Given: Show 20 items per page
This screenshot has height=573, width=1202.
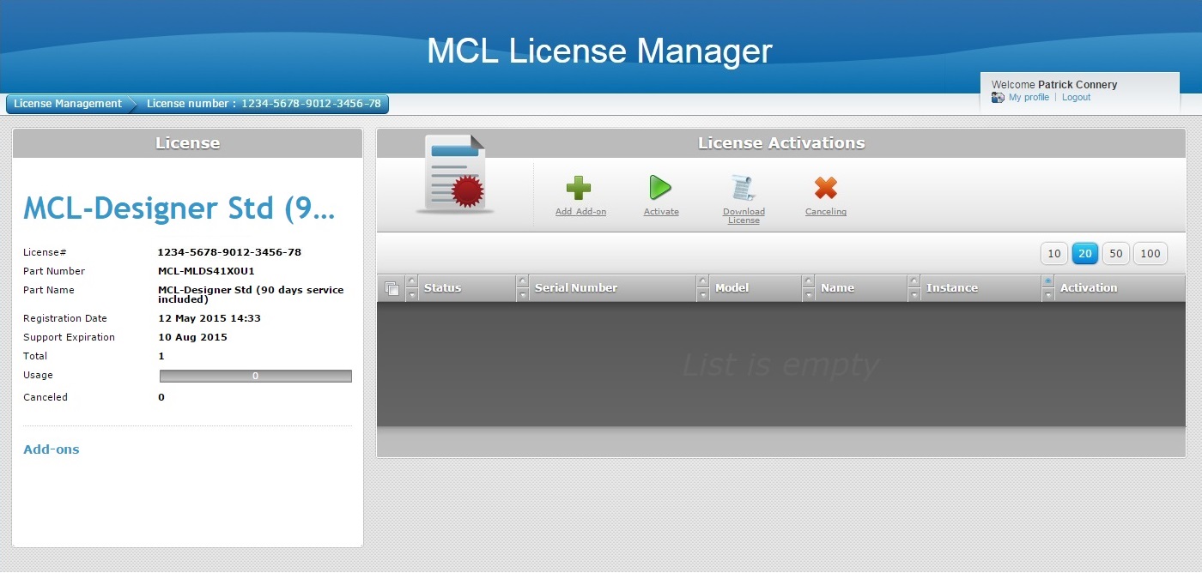Looking at the screenshot, I should tap(1085, 254).
